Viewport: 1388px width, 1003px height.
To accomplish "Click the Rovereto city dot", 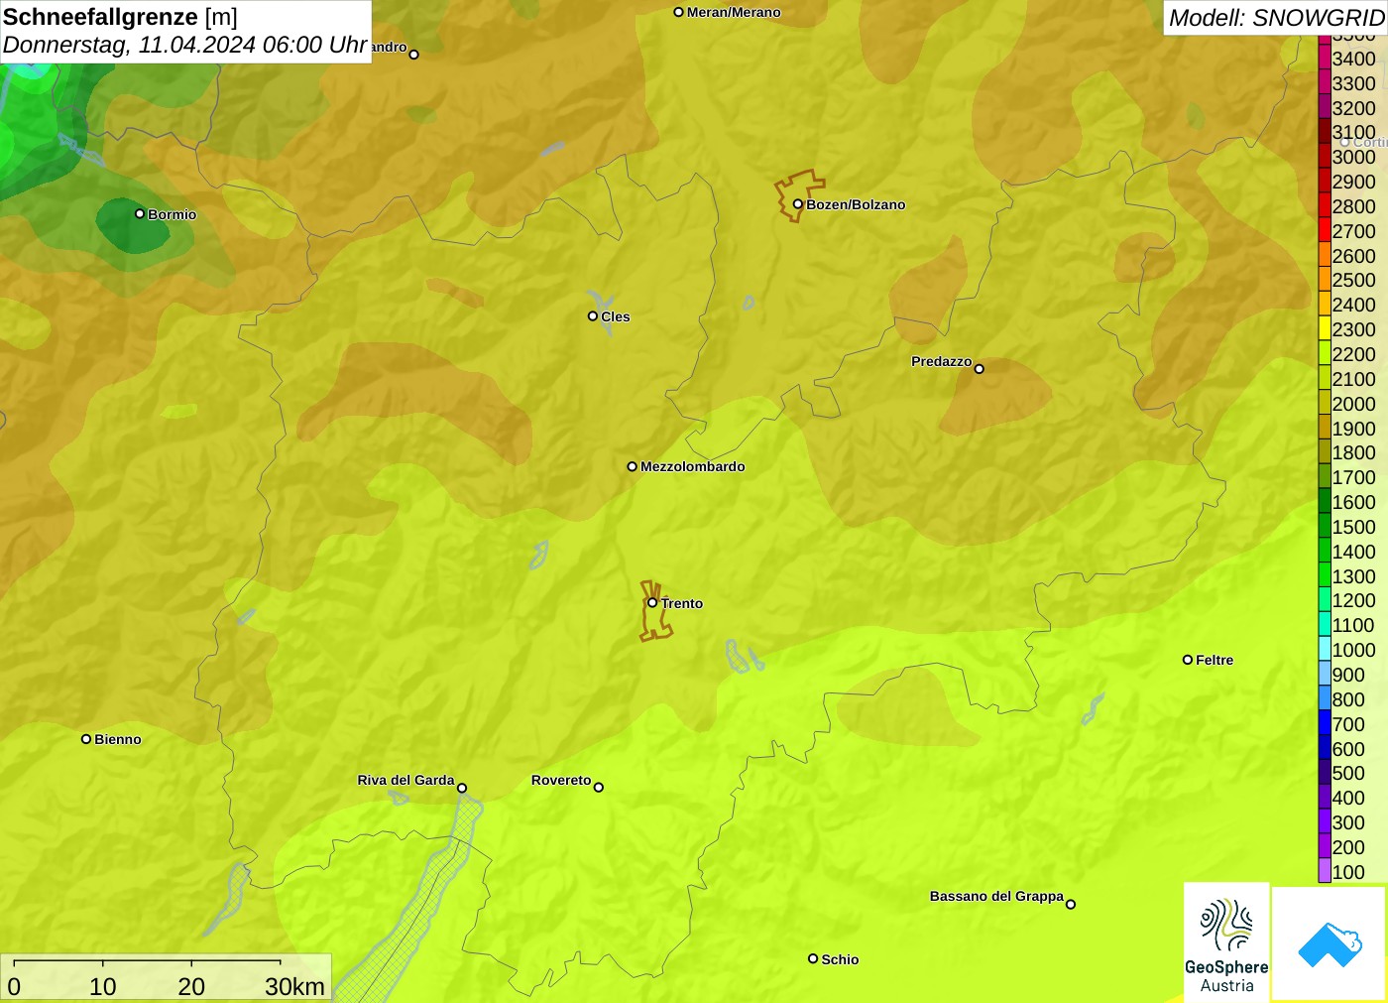I will 599,788.
